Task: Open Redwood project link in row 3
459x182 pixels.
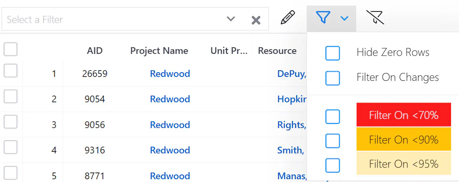Action: coord(170,125)
